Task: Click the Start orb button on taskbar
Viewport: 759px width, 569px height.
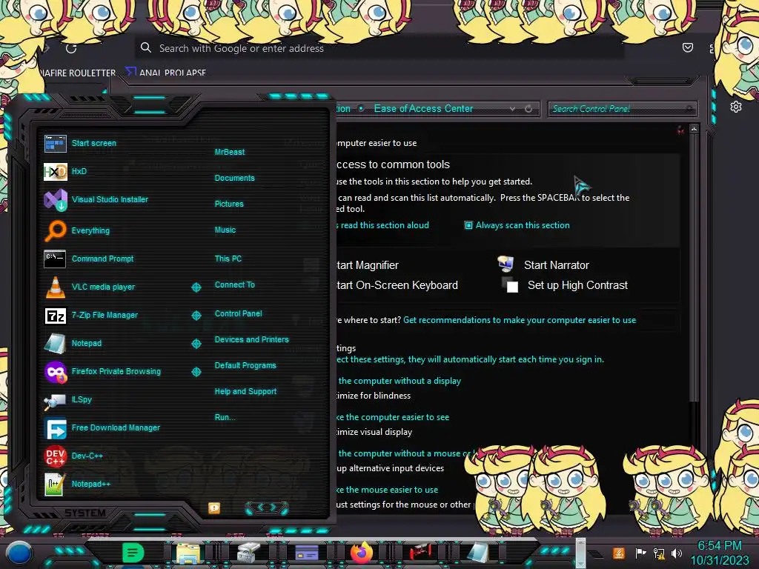Action: pos(19,553)
